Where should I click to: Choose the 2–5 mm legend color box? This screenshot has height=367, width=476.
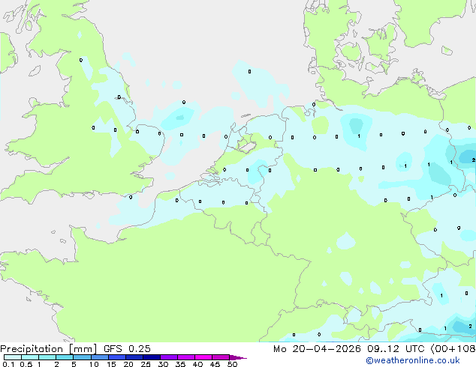[65, 357]
